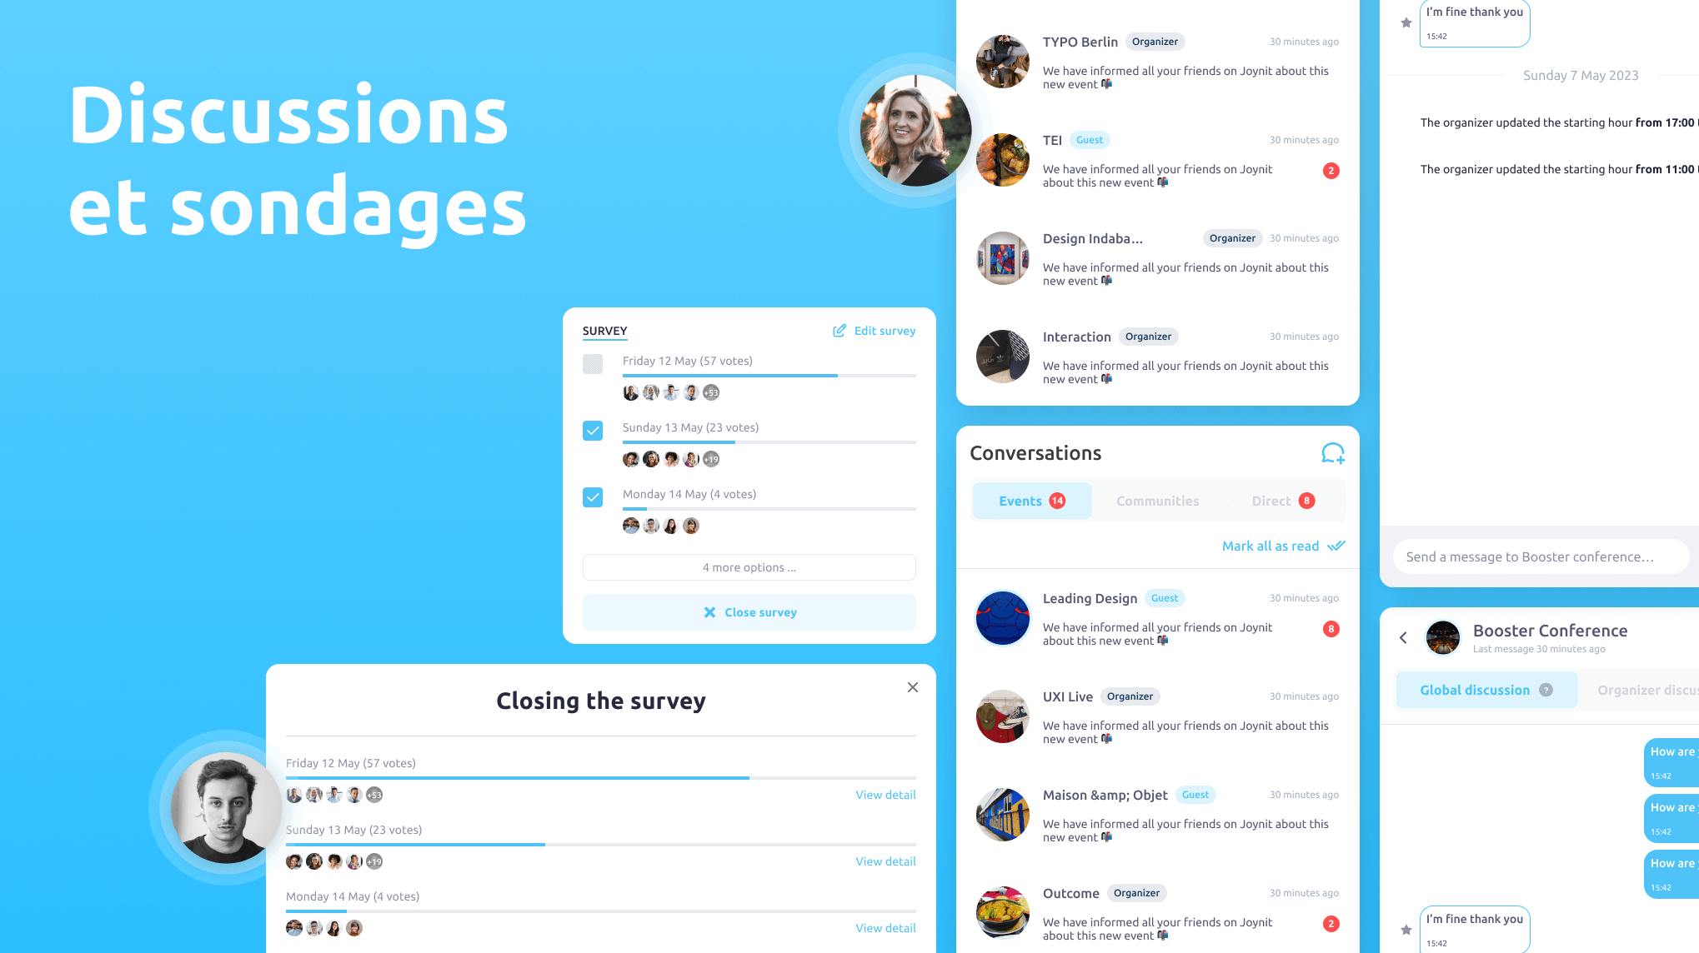Click View detail for Friday 12 May
Screen dimensions: 1699x953
click(x=885, y=795)
